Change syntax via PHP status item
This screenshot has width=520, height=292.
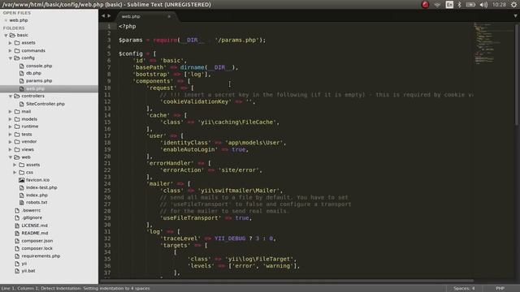(x=500, y=289)
